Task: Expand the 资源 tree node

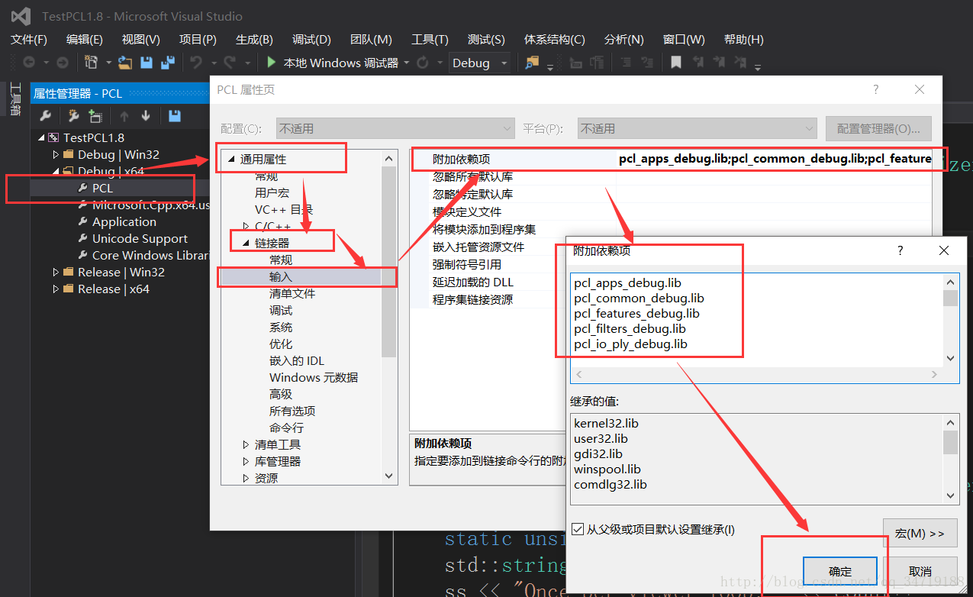Action: coord(246,478)
